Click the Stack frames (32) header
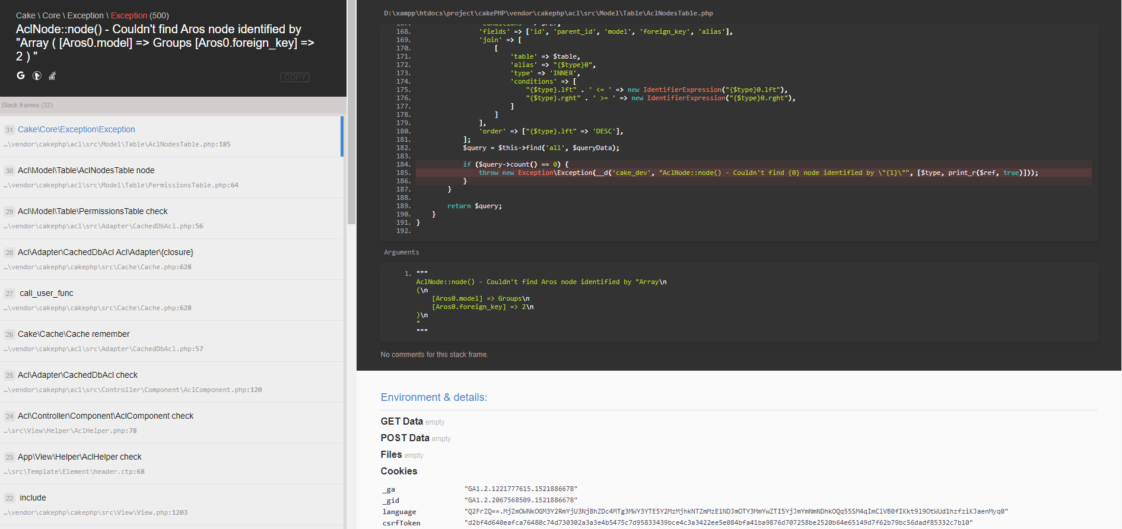The image size is (1122, 529). (x=27, y=105)
